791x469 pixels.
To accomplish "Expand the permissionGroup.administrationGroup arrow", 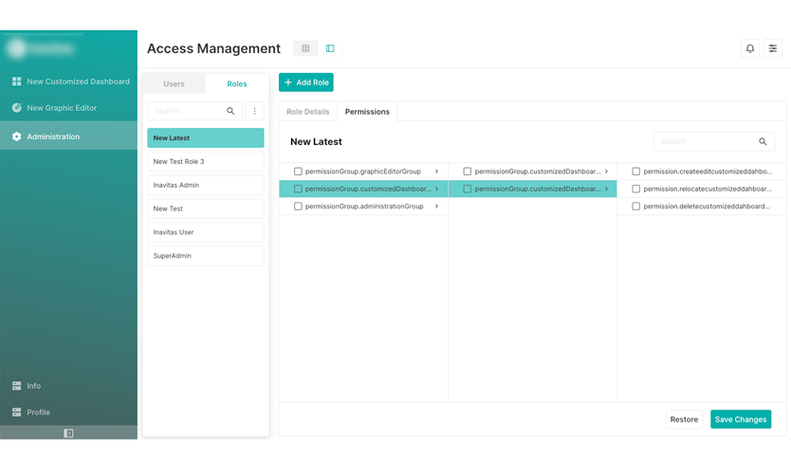I will click(x=436, y=207).
